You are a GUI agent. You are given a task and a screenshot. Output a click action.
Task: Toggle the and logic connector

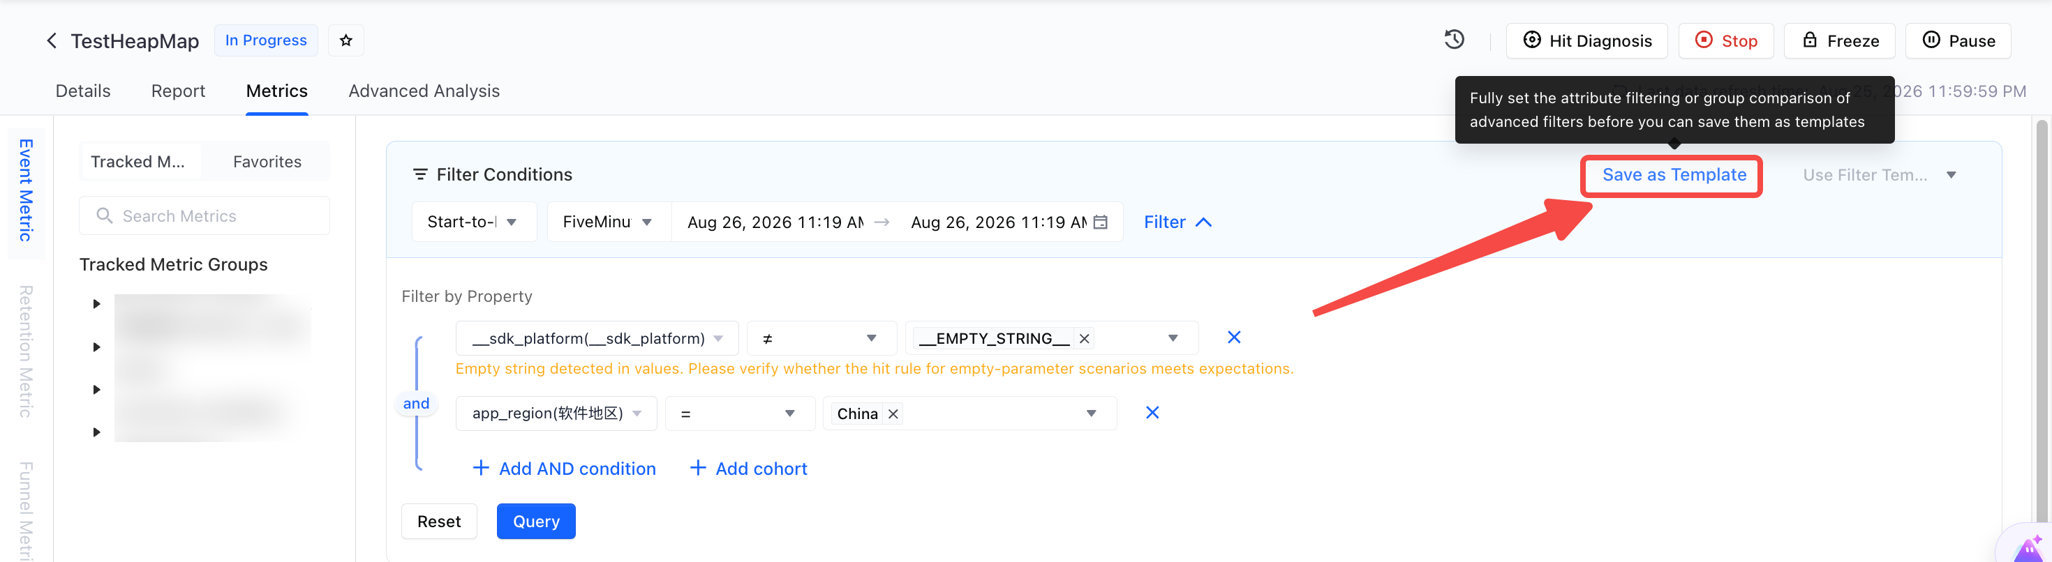416,404
